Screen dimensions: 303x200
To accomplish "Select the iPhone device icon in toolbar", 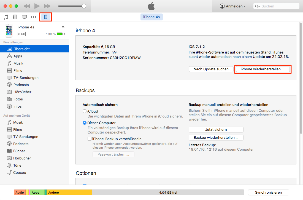I will [46, 17].
